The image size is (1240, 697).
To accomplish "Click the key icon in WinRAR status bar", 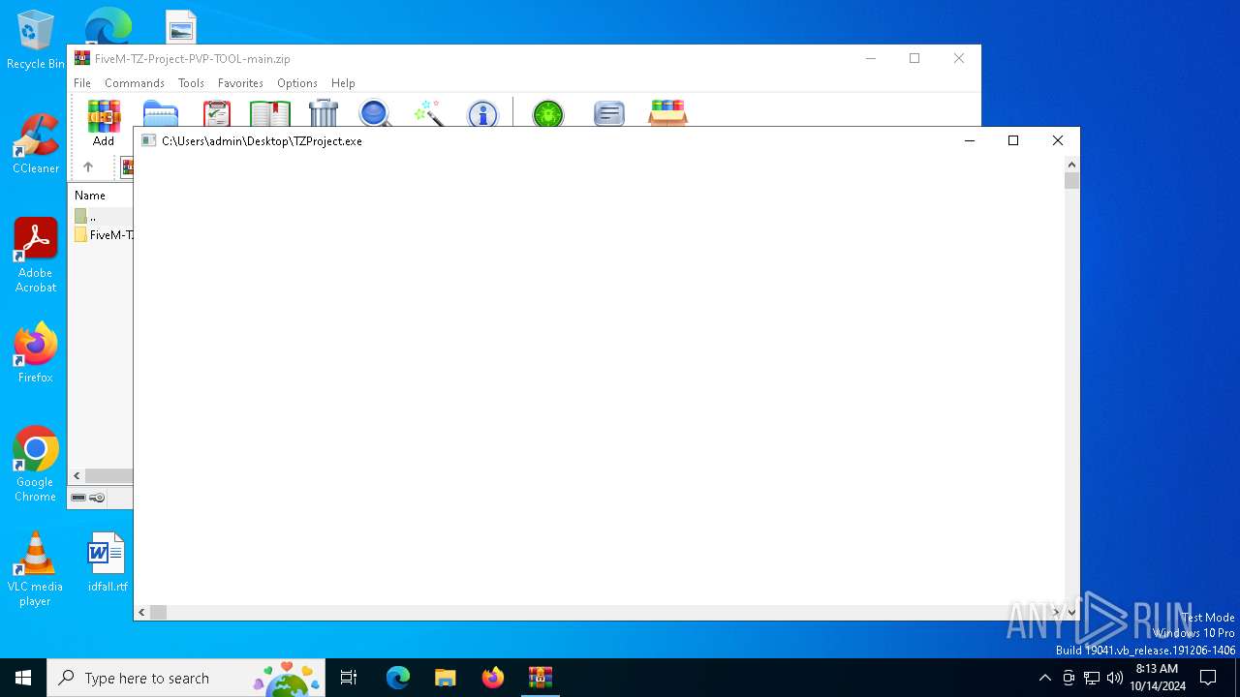I will [x=97, y=498].
